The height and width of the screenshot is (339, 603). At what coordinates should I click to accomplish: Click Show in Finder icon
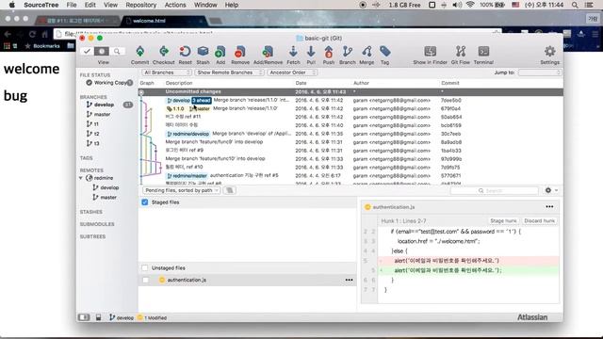[x=430, y=52]
